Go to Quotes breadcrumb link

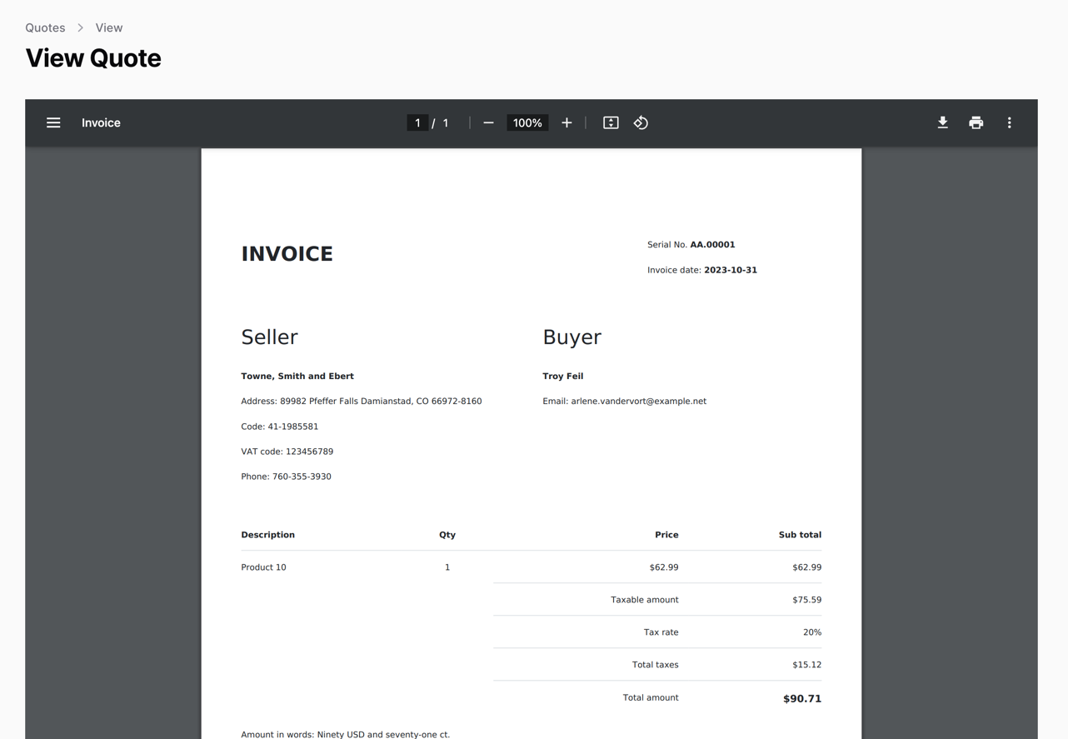[45, 27]
